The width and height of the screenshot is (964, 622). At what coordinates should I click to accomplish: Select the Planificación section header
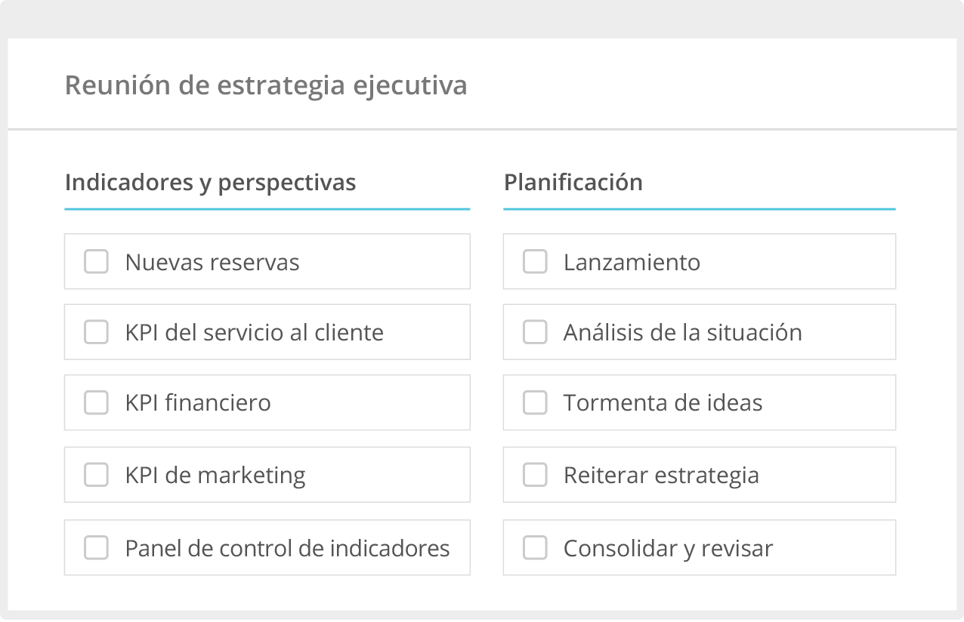click(x=574, y=183)
